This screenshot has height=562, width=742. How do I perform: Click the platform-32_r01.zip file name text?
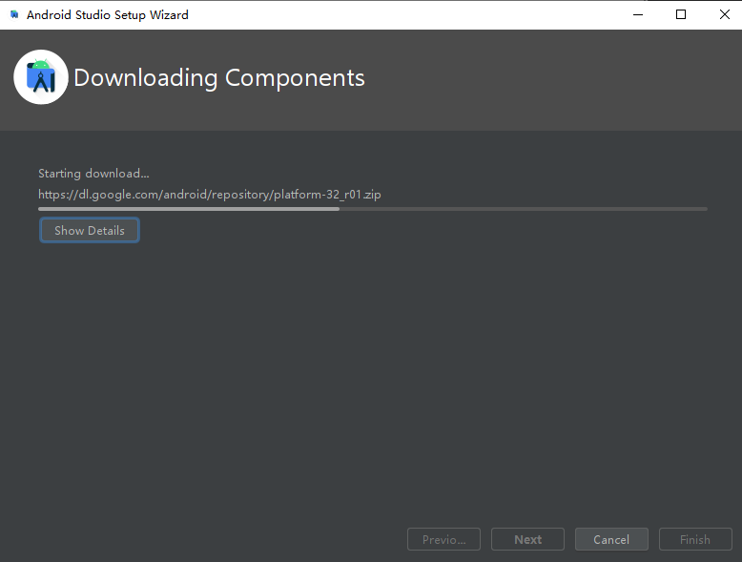tap(327, 195)
